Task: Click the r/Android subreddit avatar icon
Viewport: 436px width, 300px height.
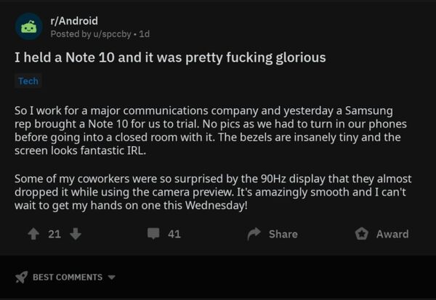Action: point(28,27)
